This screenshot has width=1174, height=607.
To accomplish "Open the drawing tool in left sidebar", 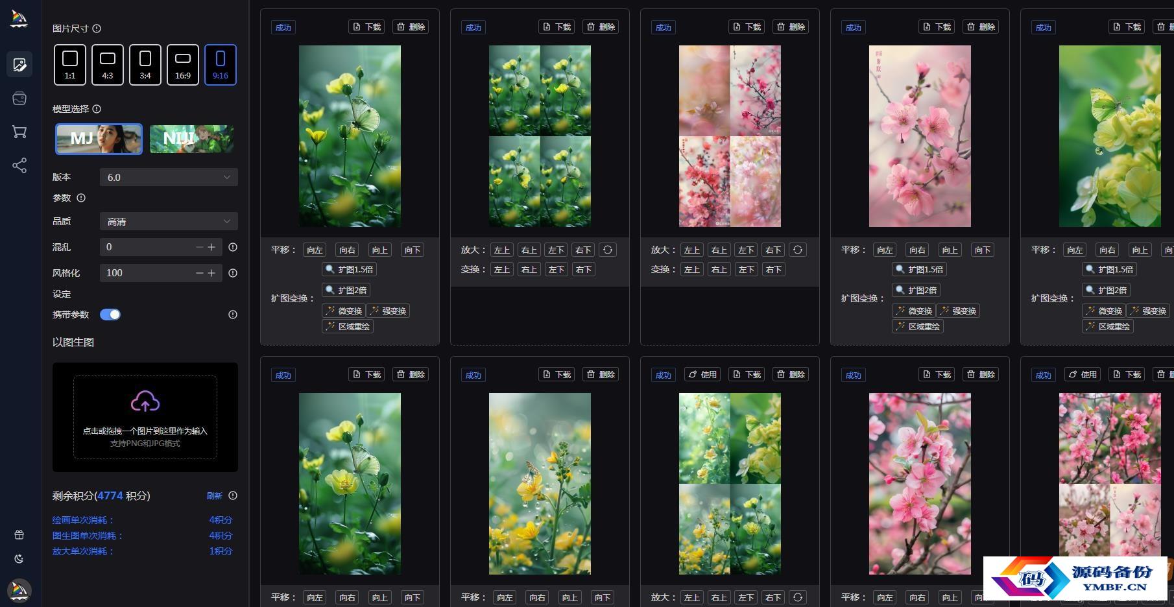I will (x=19, y=64).
